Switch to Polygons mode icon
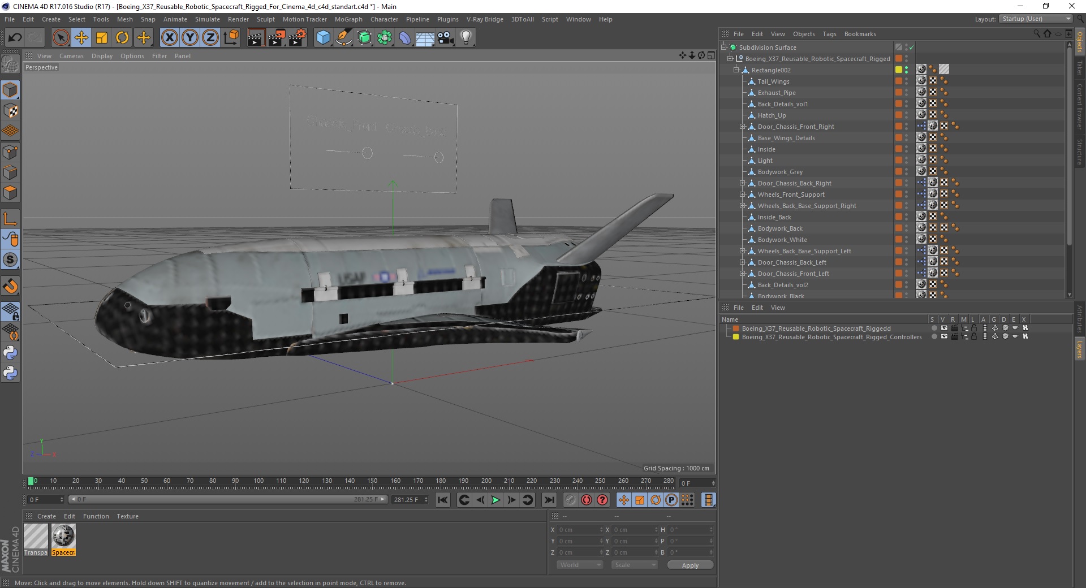The image size is (1086, 588). tap(10, 193)
